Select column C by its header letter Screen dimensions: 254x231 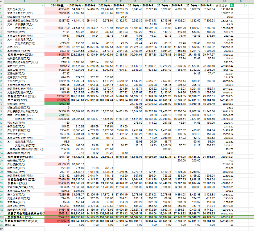[x=77, y=1]
